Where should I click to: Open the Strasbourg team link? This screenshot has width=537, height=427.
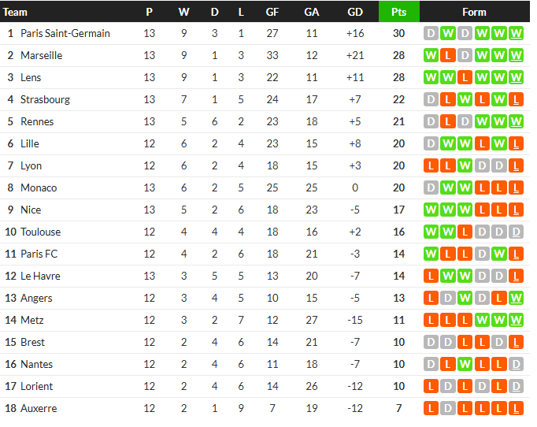click(x=45, y=99)
